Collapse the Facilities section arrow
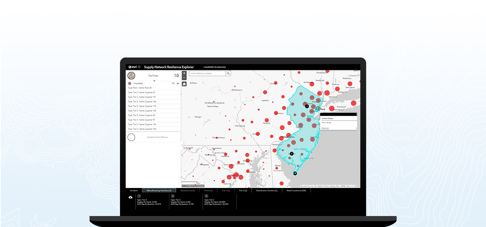Viewport: 486px width, 227px height. pyautogui.click(x=154, y=80)
